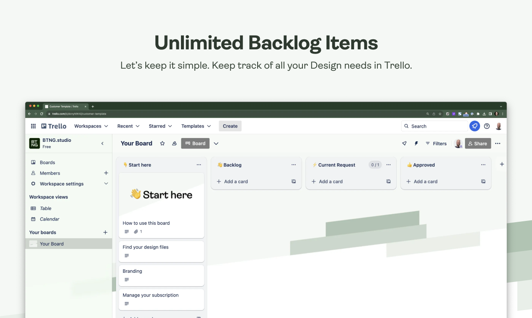Click the Backlog list title
532x318 pixels.
(x=232, y=165)
